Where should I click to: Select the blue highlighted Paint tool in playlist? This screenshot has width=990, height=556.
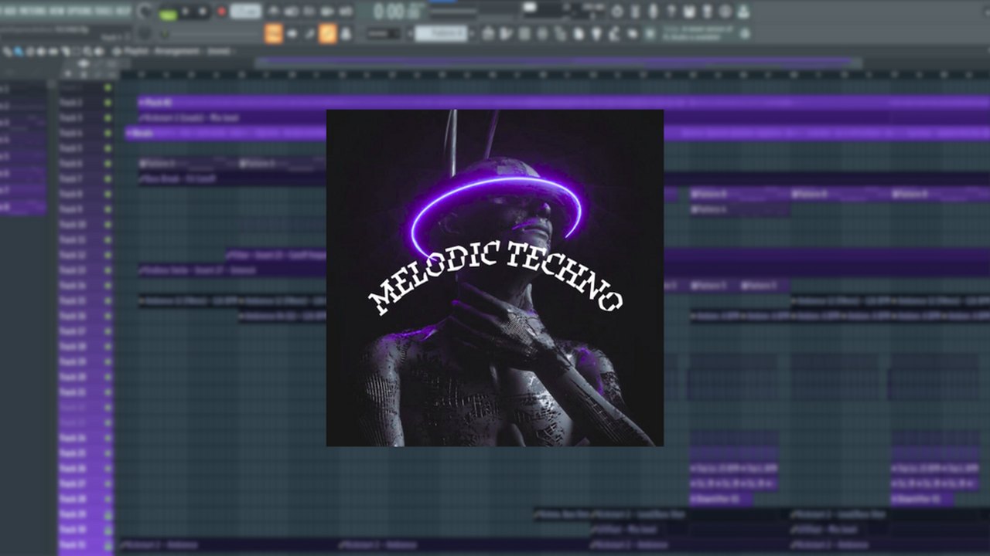pos(19,52)
